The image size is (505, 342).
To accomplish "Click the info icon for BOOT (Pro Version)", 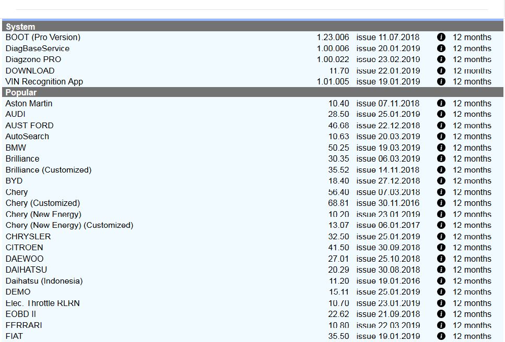I will (441, 38).
